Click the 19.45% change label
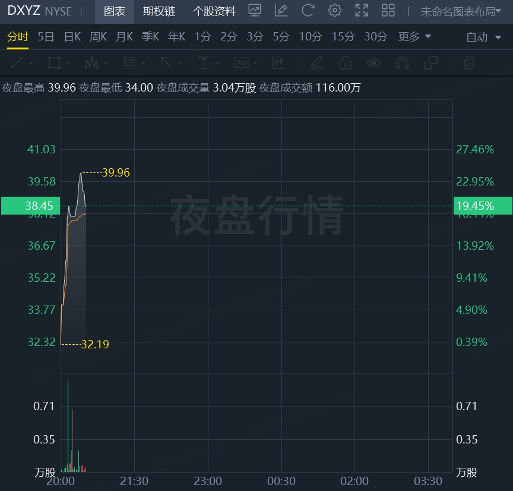This screenshot has height=491, width=513. point(483,206)
